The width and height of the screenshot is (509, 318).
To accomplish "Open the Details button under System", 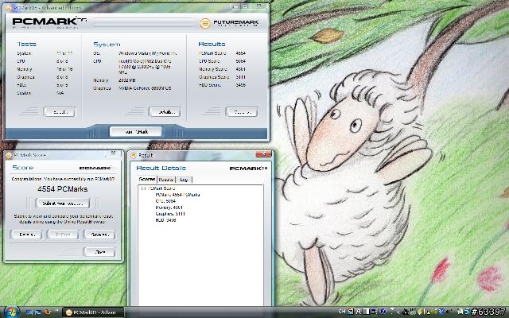I will click(x=165, y=112).
